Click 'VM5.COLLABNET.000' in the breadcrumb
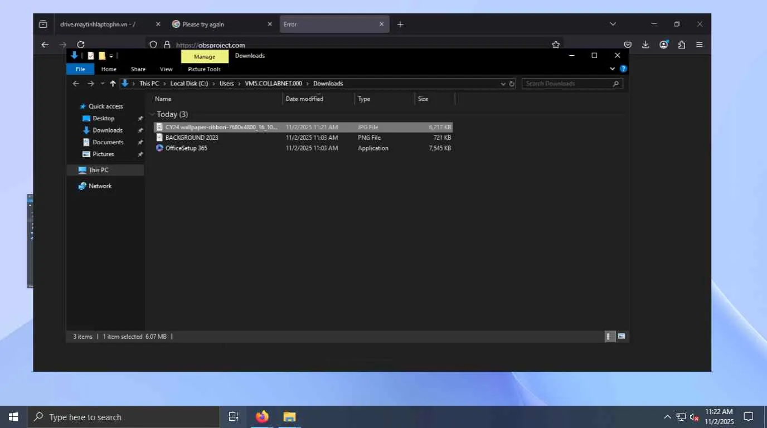Image resolution: width=767 pixels, height=428 pixels. pos(273,84)
